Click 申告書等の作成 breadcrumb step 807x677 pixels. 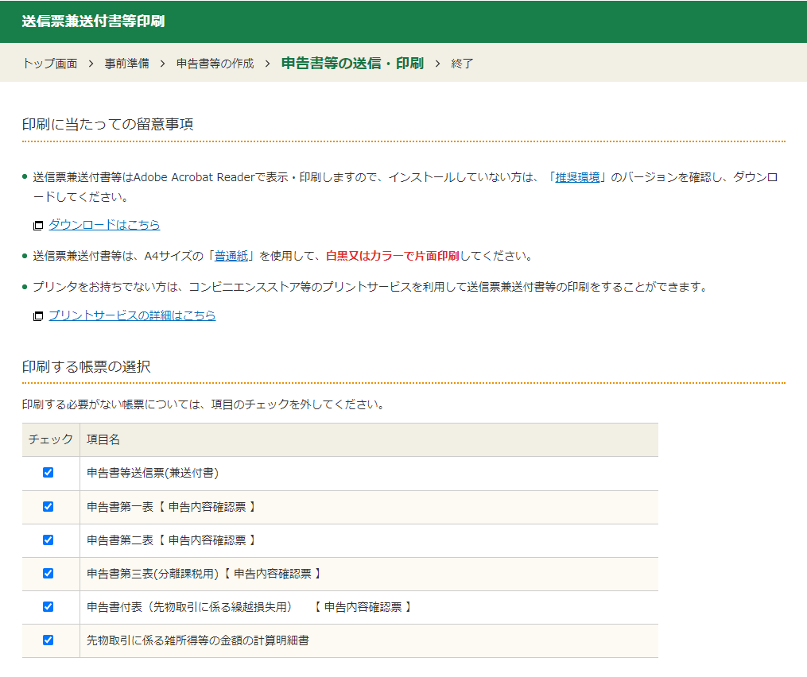coord(215,64)
